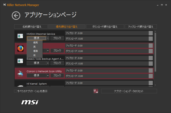Click the list scroll-up arrow
The image size is (171, 113).
[x=155, y=31]
